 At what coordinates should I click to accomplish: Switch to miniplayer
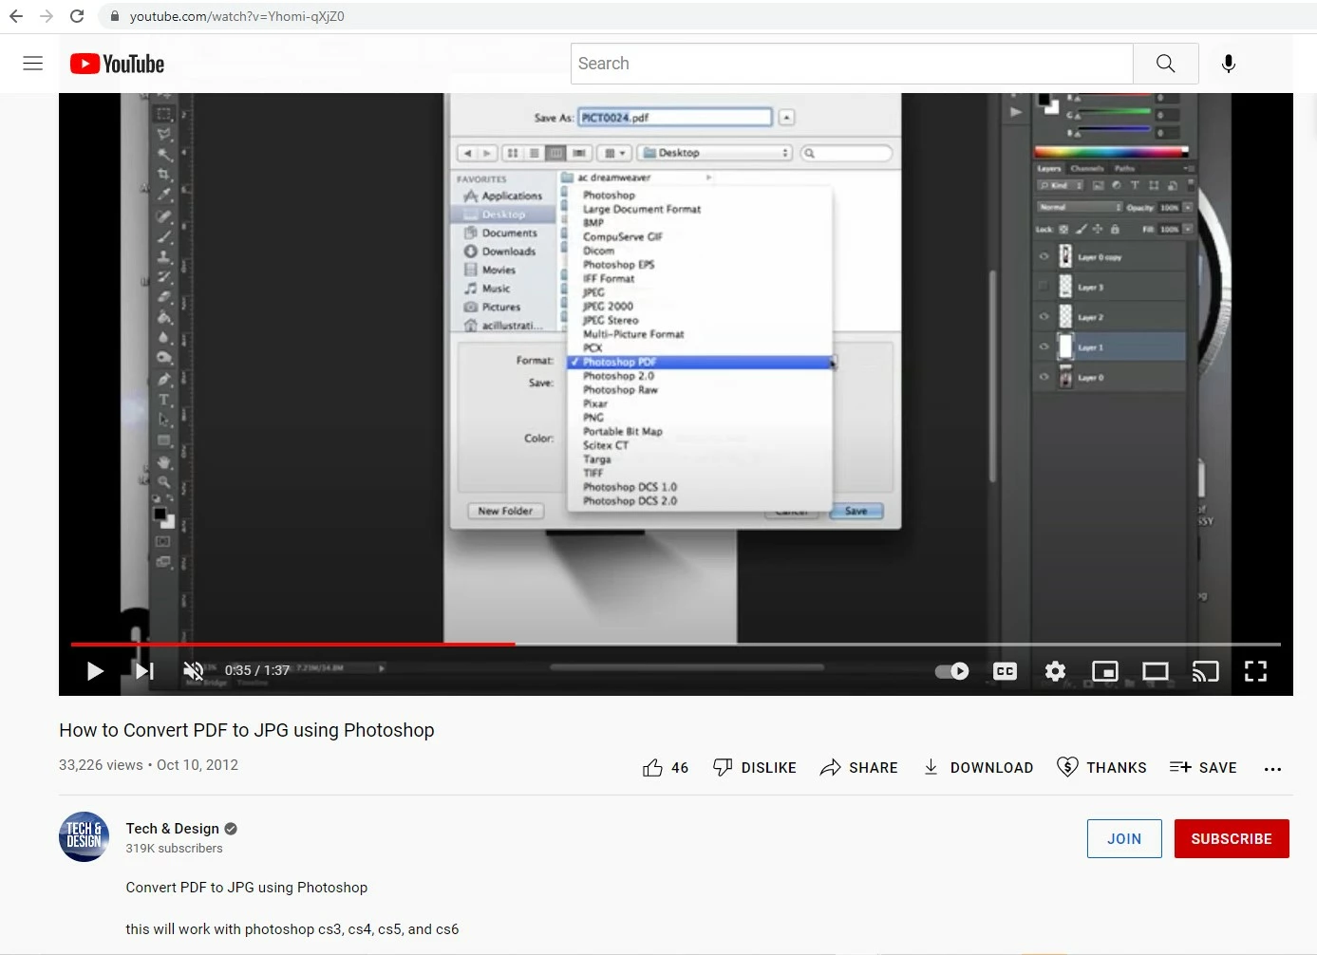(1105, 671)
